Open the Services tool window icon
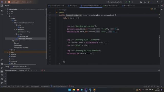 (2, 64)
